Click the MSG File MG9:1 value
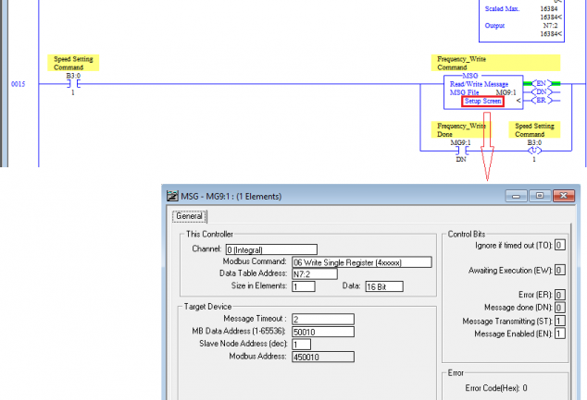Screen dimensions: 587x400 506,92
